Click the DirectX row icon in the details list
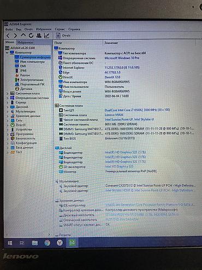 coord(61,77)
